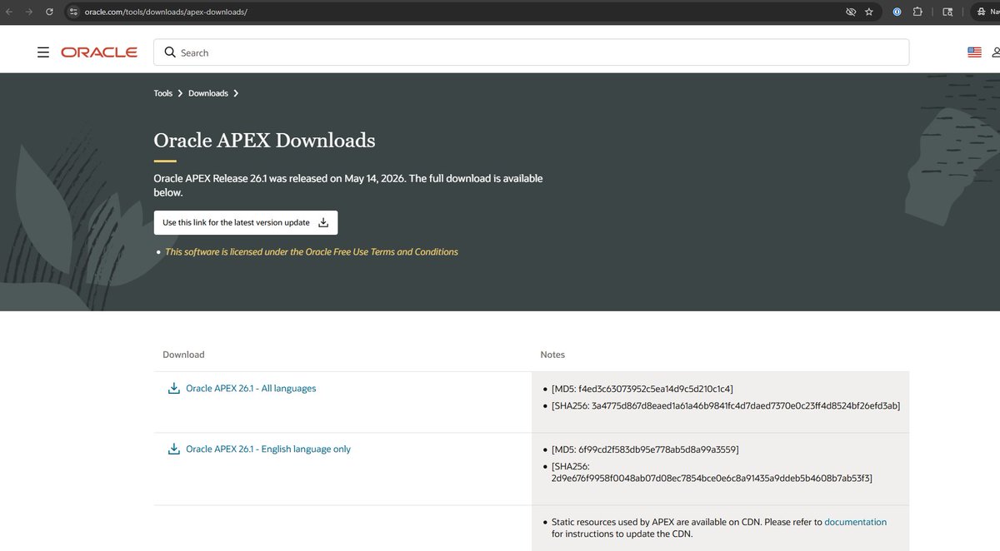Screen dimensions: 1000x551
Task: Click download icon beside English language only
Action: [x=174, y=449]
